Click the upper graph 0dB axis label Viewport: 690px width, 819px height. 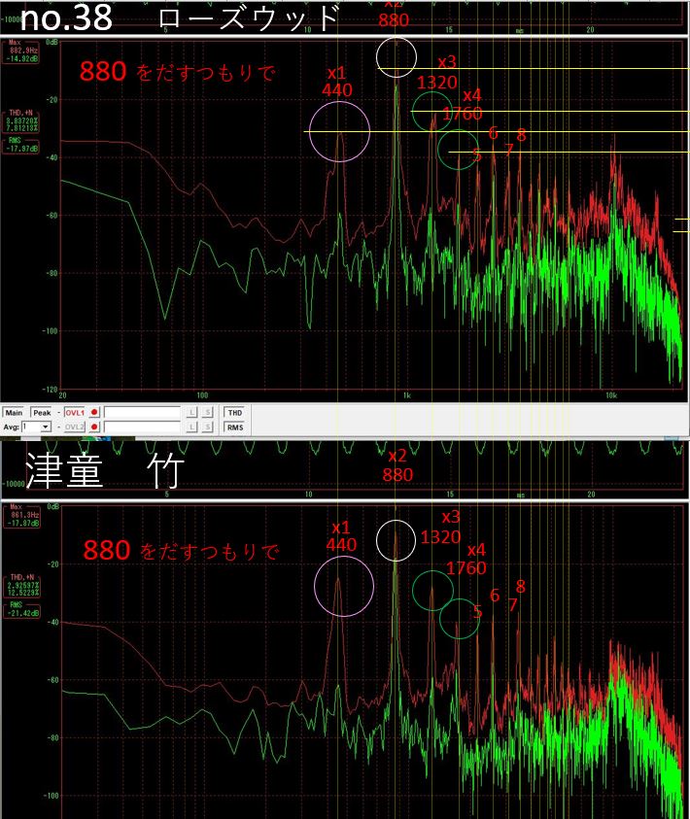pyautogui.click(x=52, y=42)
